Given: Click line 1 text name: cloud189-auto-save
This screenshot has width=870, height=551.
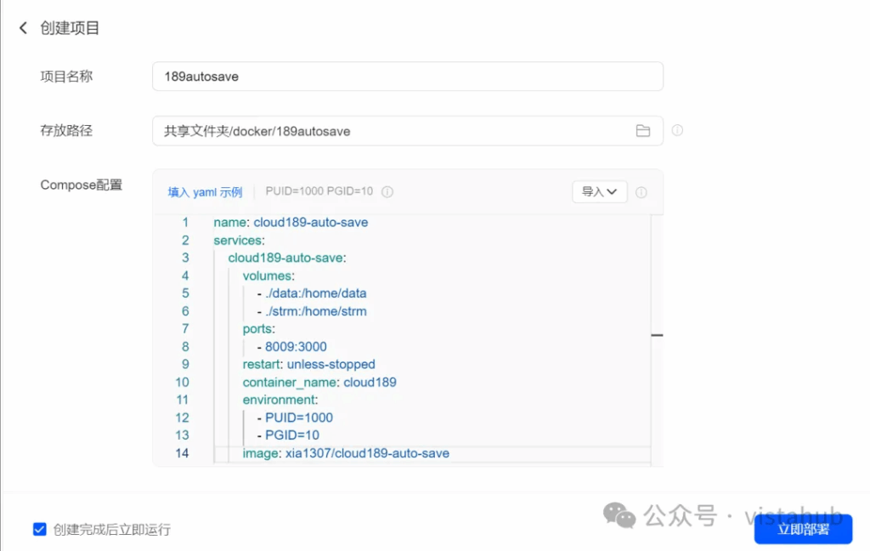Looking at the screenshot, I should 291,222.
